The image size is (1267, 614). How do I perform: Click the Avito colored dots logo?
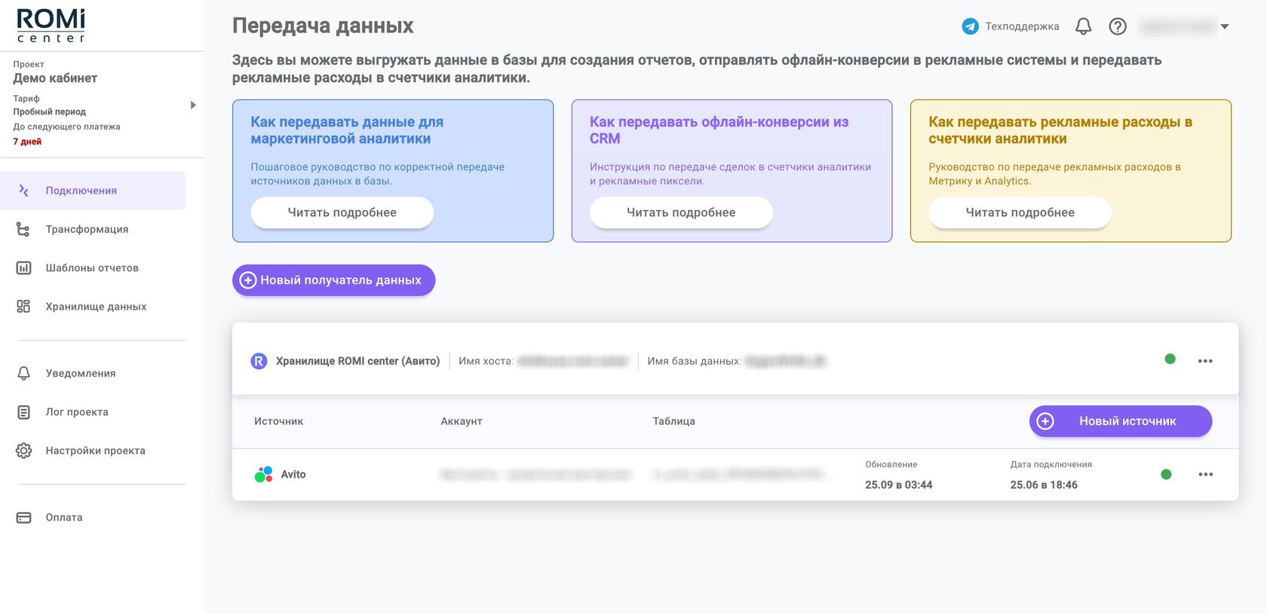[263, 474]
